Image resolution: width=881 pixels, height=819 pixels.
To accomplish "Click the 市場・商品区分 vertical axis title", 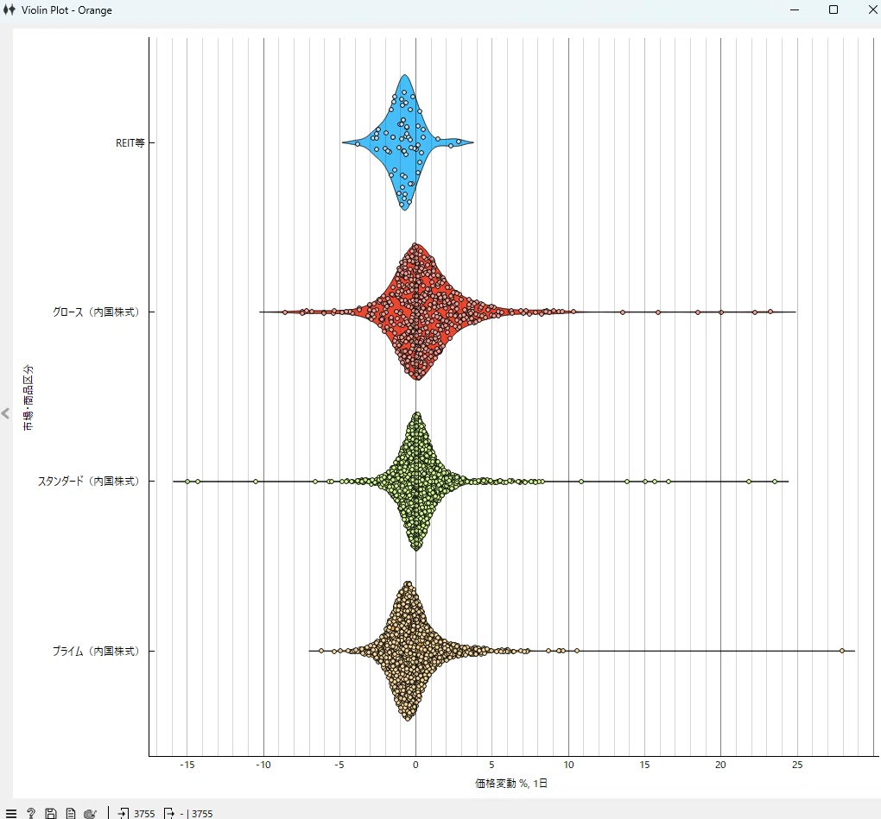I will click(x=29, y=398).
